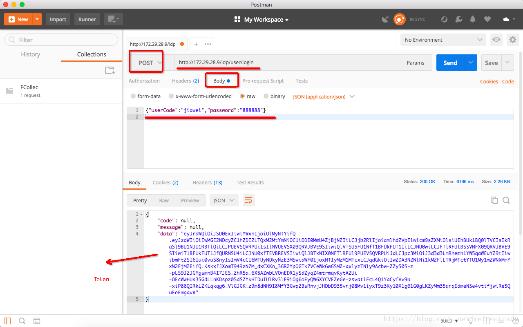Open the response Body tab
Viewport: 523px width, 327px height.
[x=134, y=183]
